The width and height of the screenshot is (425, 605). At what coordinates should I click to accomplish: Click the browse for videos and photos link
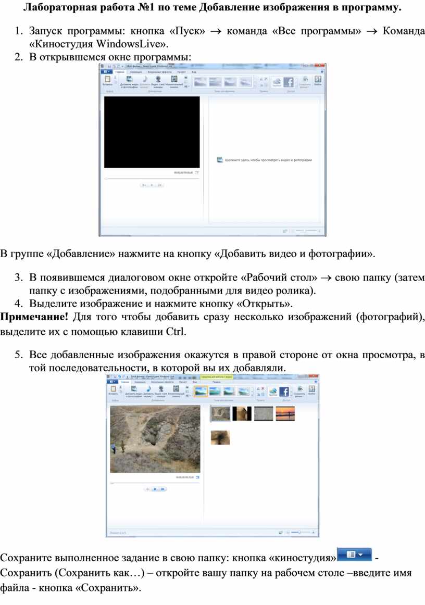(265, 160)
